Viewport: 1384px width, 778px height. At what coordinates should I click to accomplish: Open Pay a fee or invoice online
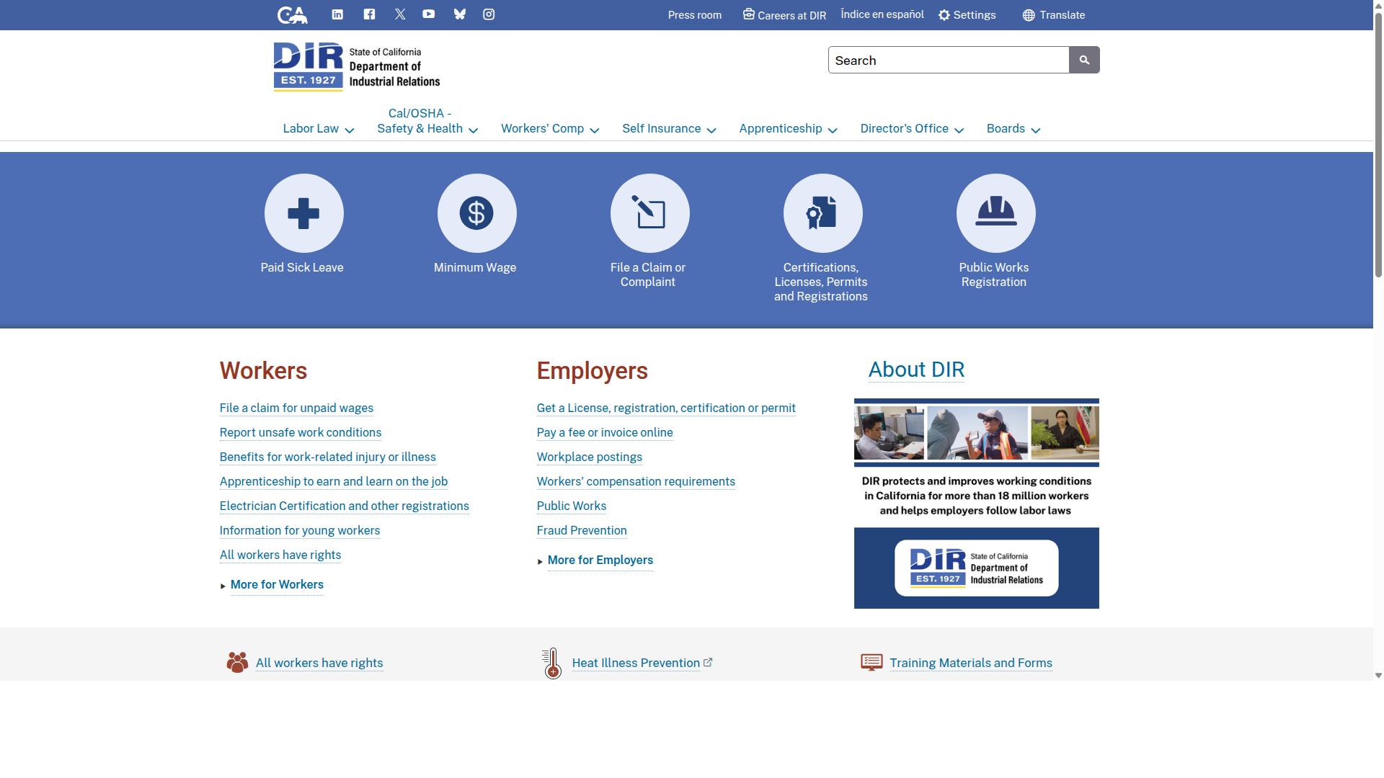point(605,432)
